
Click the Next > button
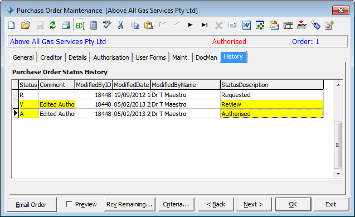(x=253, y=204)
